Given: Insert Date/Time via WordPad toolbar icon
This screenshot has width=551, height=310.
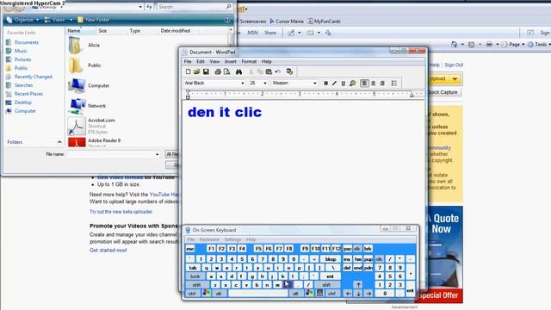Looking at the screenshot, I should click(289, 71).
